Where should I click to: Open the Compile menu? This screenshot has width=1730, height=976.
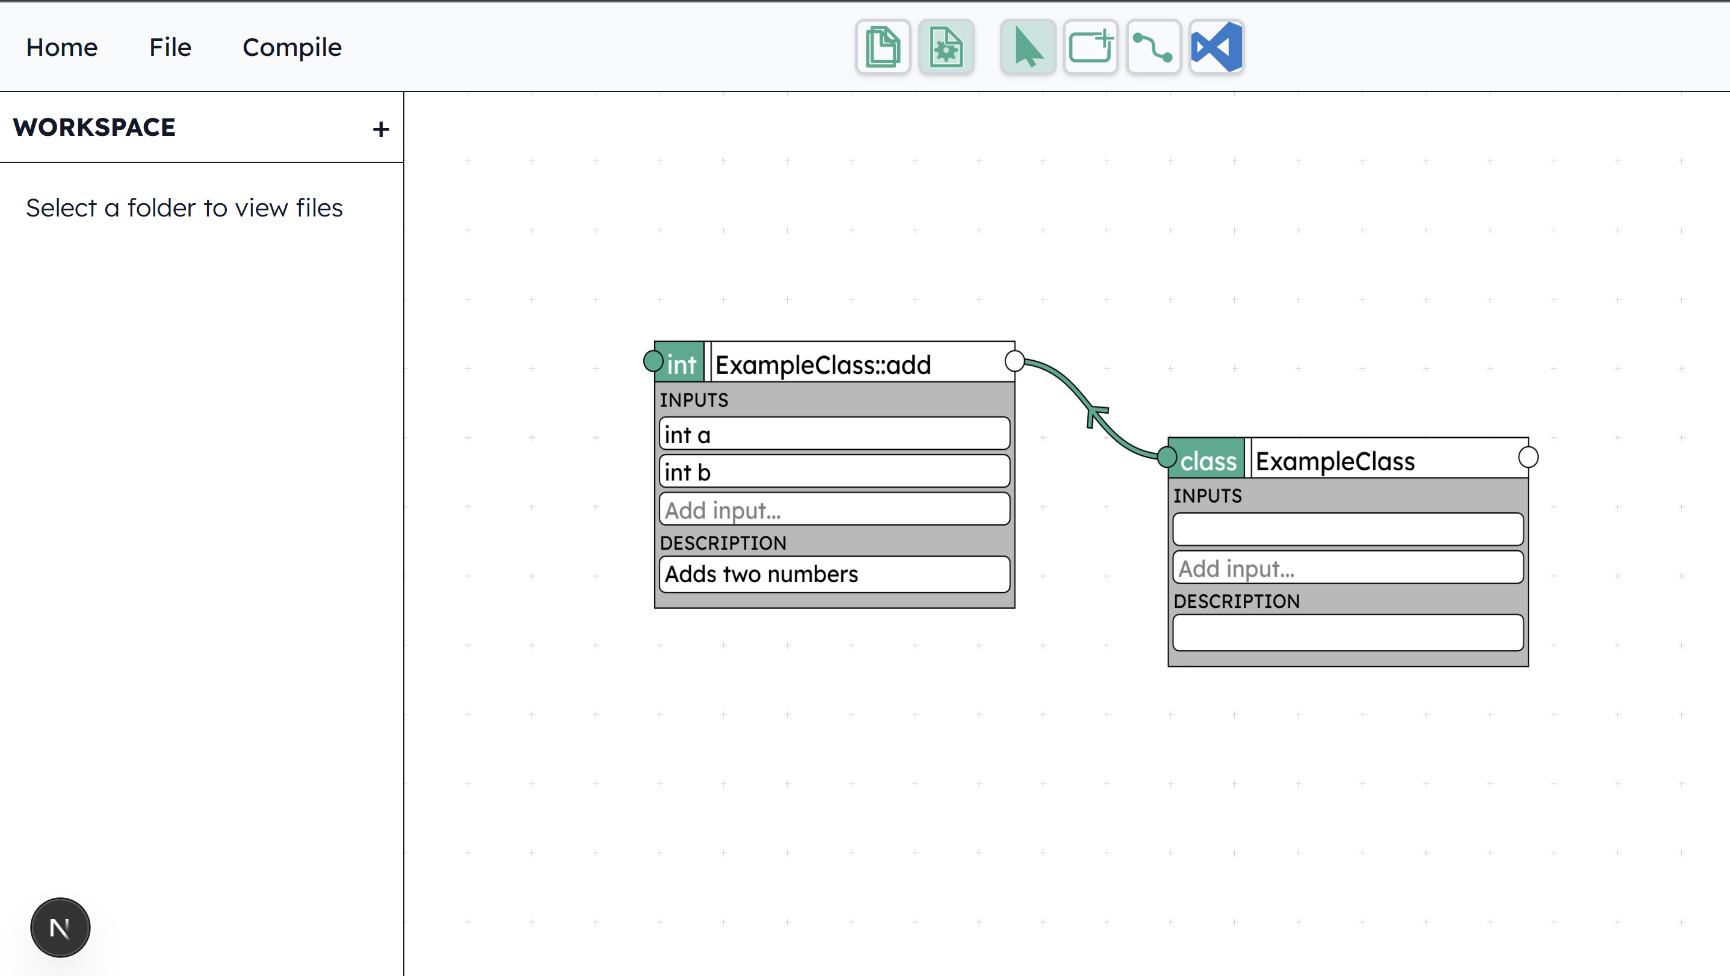(292, 47)
